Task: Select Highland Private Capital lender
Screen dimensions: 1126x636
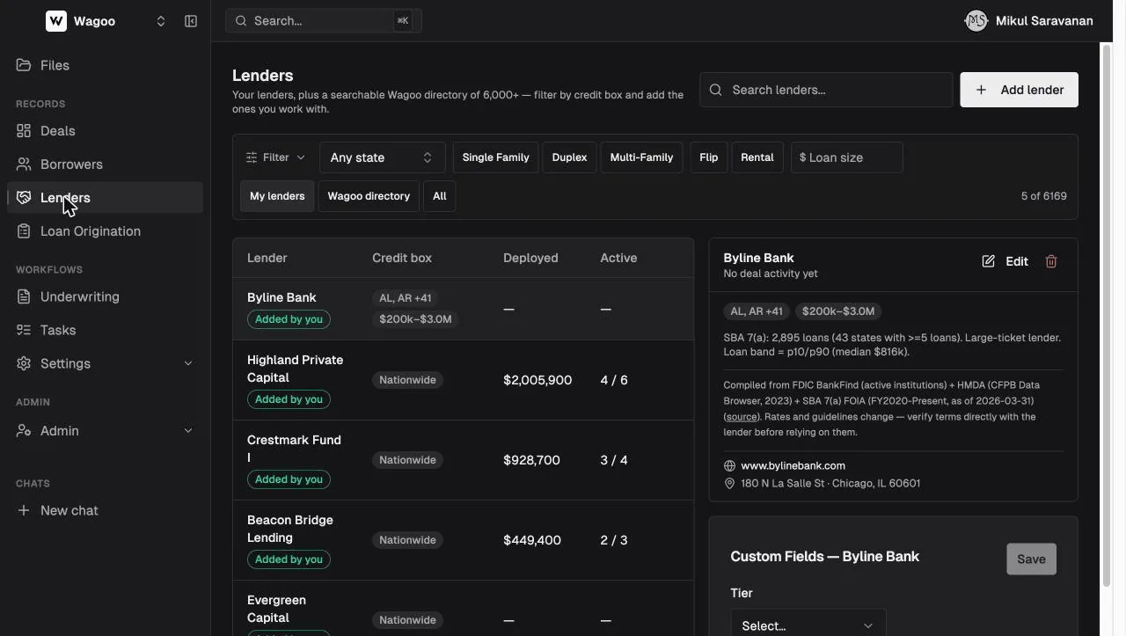Action: pyautogui.click(x=463, y=380)
